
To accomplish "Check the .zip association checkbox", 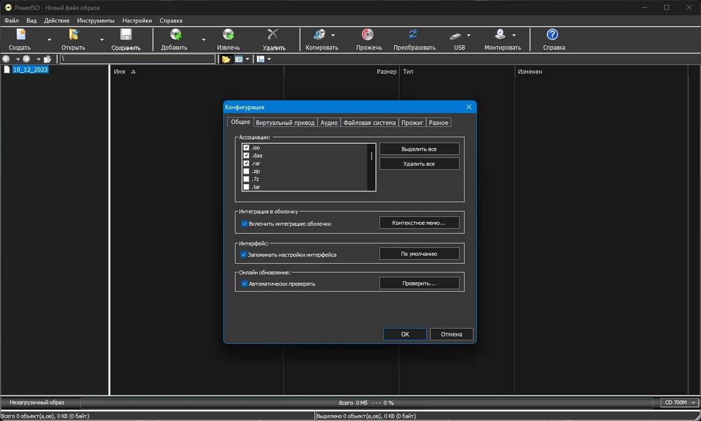I will tap(247, 171).
